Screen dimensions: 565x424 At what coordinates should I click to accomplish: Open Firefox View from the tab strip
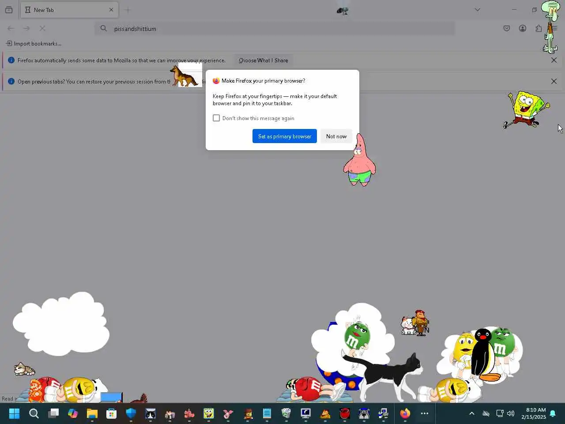[x=9, y=10]
